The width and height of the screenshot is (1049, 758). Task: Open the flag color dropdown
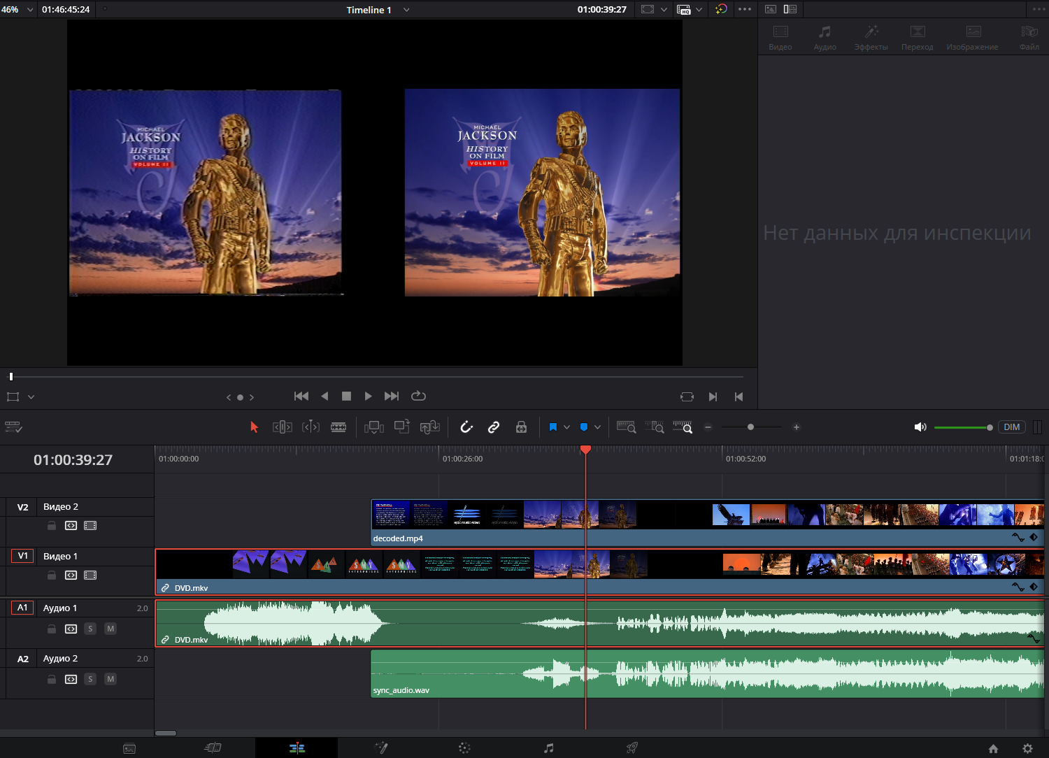pos(598,427)
